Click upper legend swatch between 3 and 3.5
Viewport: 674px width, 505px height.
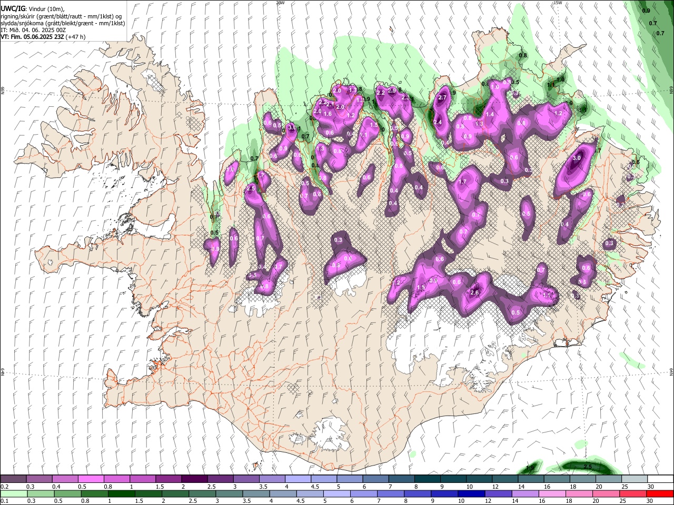pos(246,479)
